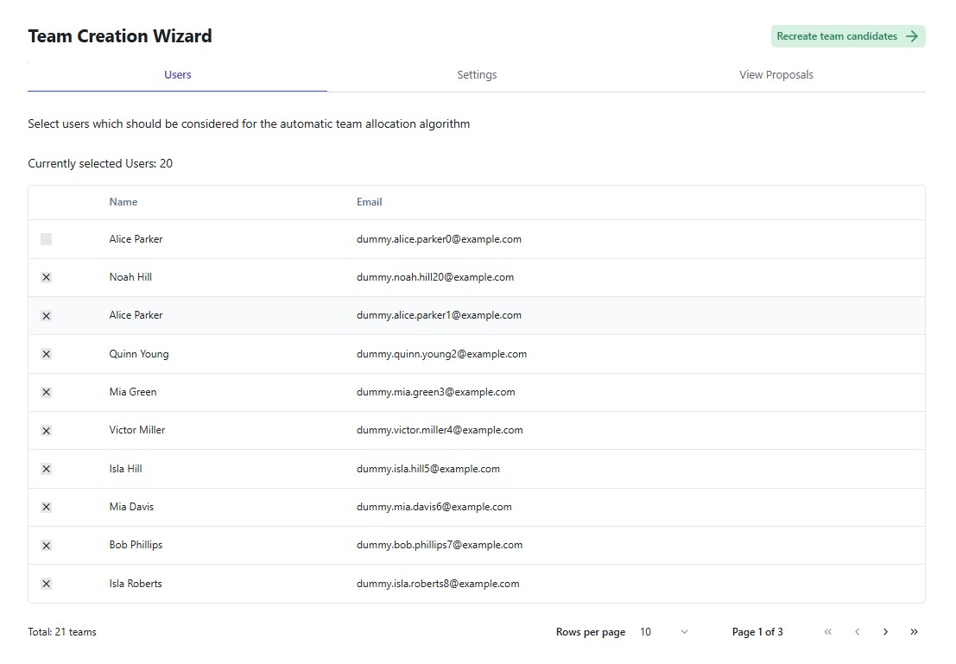
Task: Click email dummy.isla.hill5@example.com
Action: click(428, 469)
